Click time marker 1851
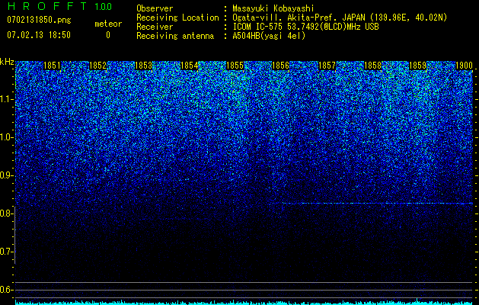This screenshot has height=305, width=479. [x=52, y=66]
